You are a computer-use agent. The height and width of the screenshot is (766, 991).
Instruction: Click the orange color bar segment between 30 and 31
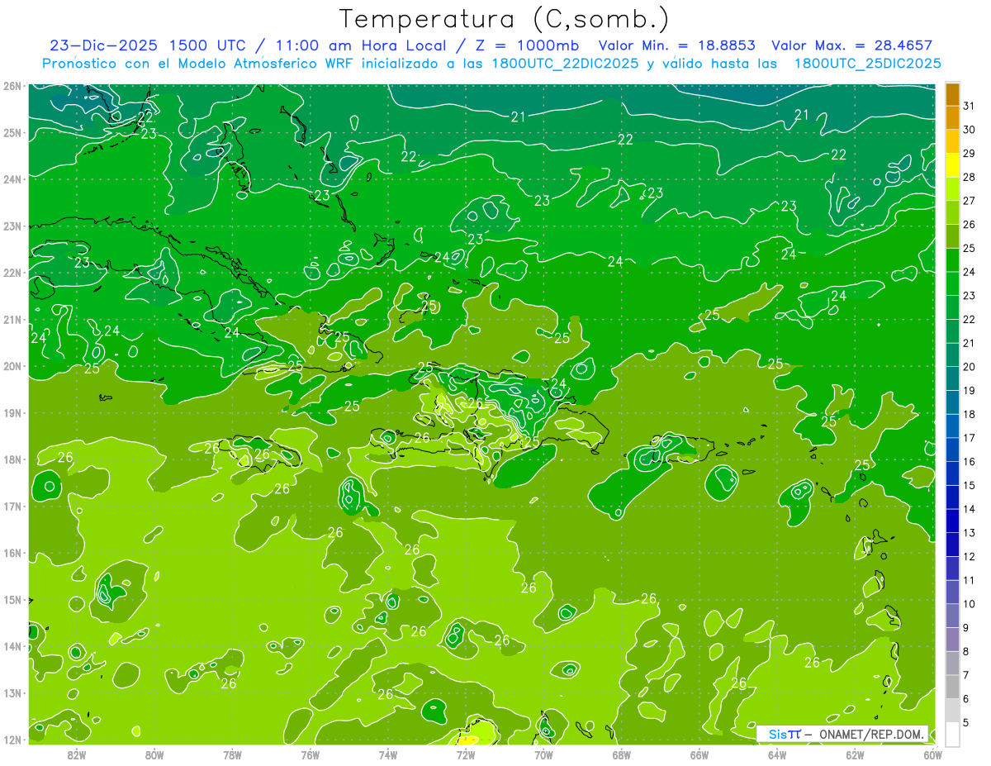point(952,118)
